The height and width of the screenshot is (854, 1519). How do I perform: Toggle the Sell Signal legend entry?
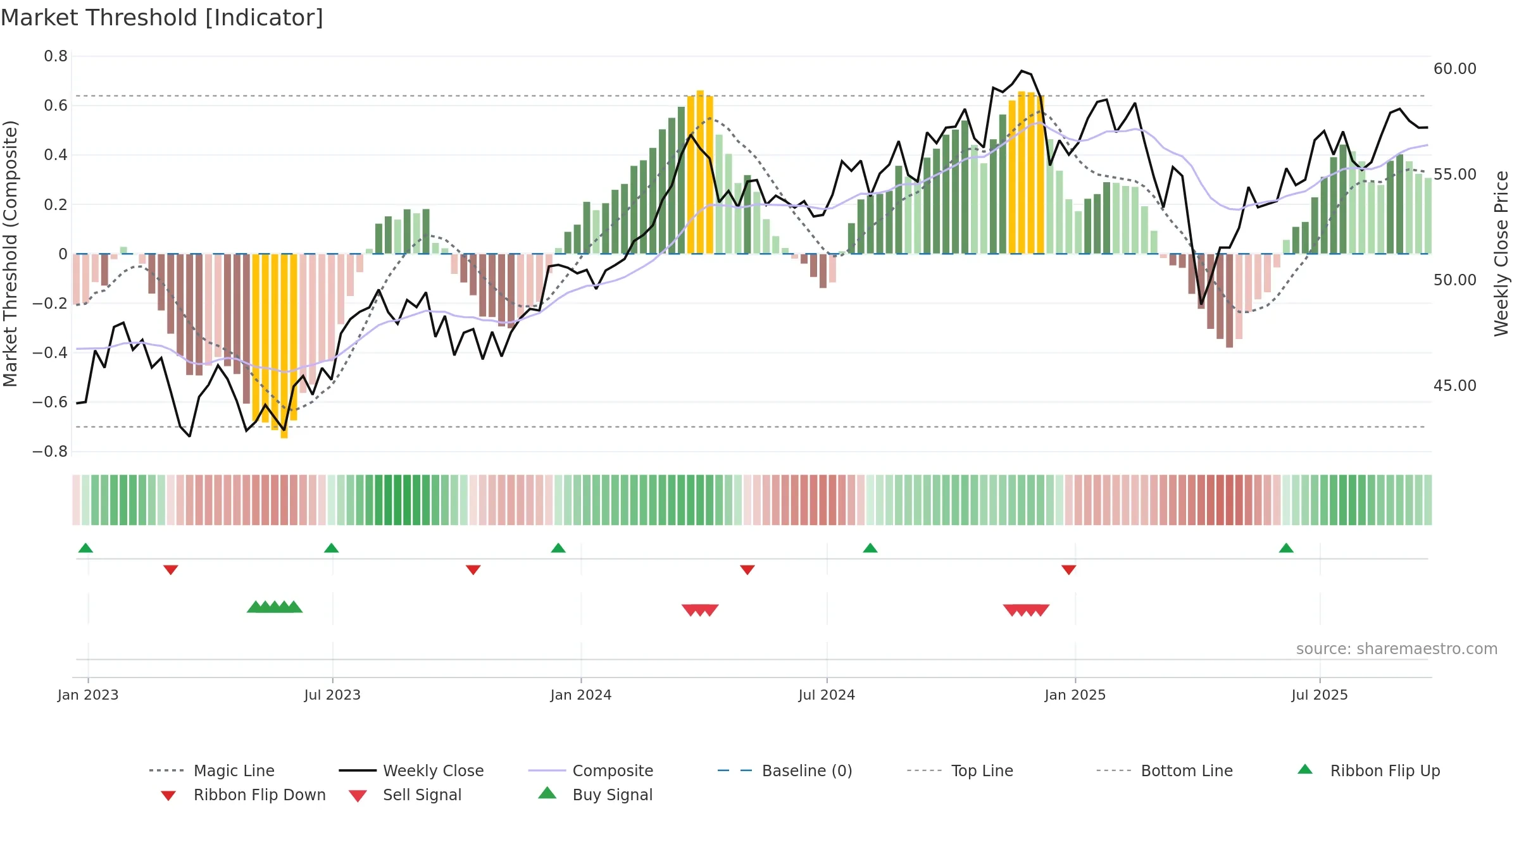point(405,795)
